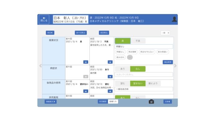Click patient name box 日本 彰人
Viewport: 215px width, 121px height.
point(70,19)
